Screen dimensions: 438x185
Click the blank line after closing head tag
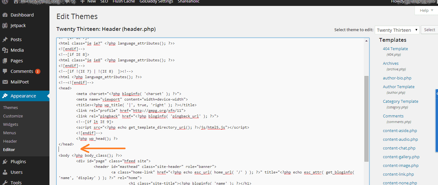tap(125, 149)
